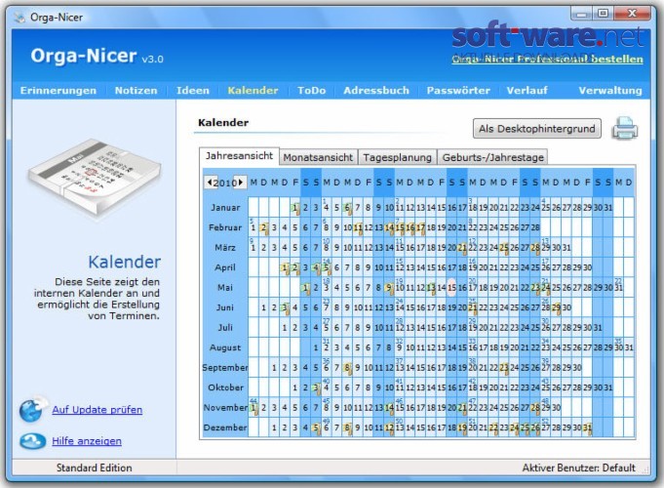This screenshot has width=664, height=488.
Task: Open the Adressbuch section
Action: [x=376, y=91]
